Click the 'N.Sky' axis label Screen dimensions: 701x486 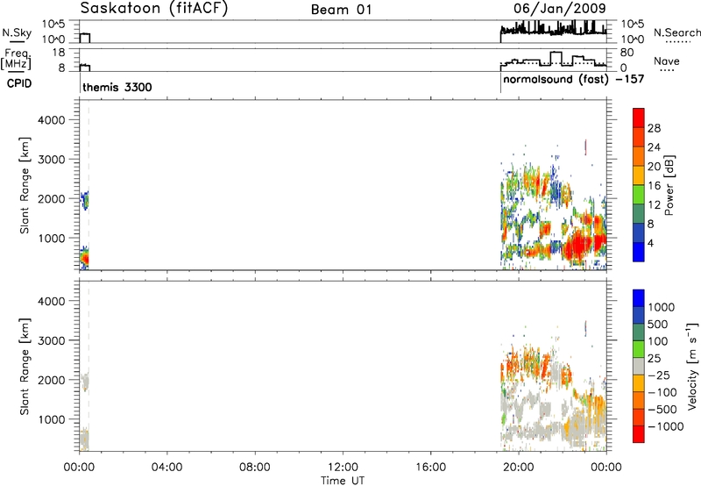(x=17, y=33)
